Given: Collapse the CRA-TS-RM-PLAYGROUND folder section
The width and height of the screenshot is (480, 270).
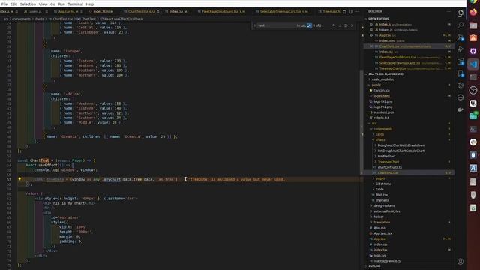Looking at the screenshot, I should [x=385, y=73].
